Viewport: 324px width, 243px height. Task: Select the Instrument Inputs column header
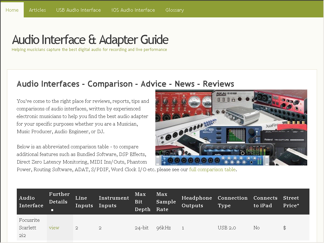coord(114,202)
